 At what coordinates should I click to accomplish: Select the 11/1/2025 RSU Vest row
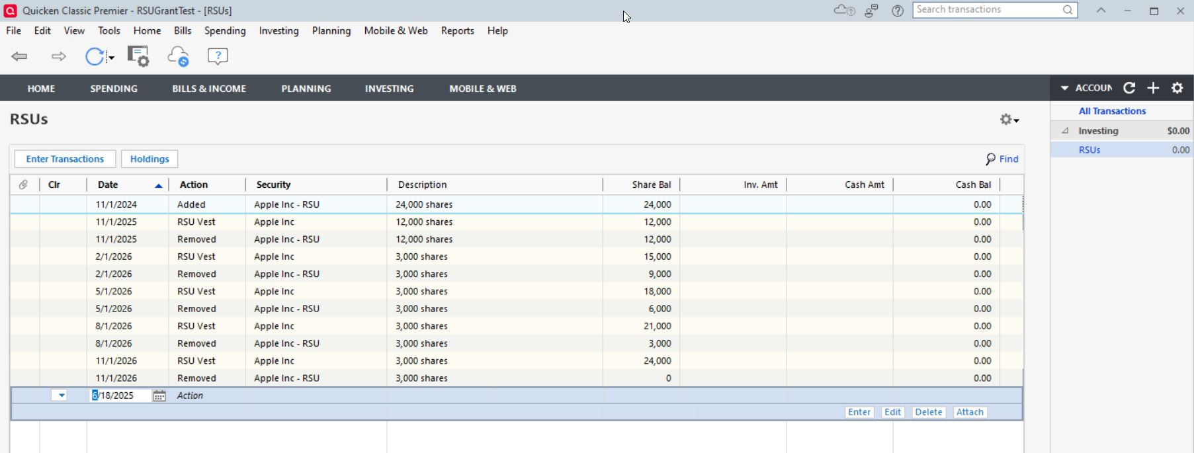coord(516,222)
